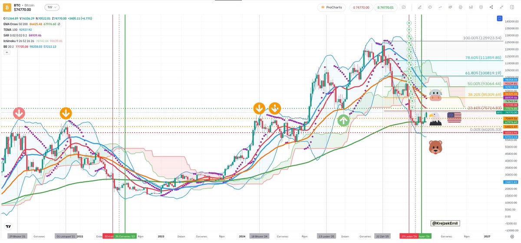Open the 1W timeframe dropdown
The image size is (521, 243).
[x=52, y=7]
